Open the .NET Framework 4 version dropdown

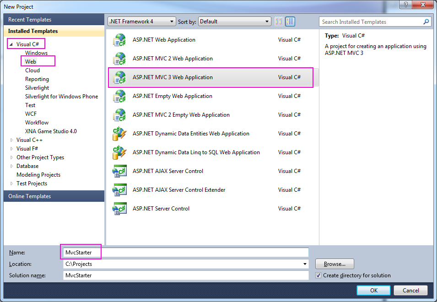tap(141, 22)
